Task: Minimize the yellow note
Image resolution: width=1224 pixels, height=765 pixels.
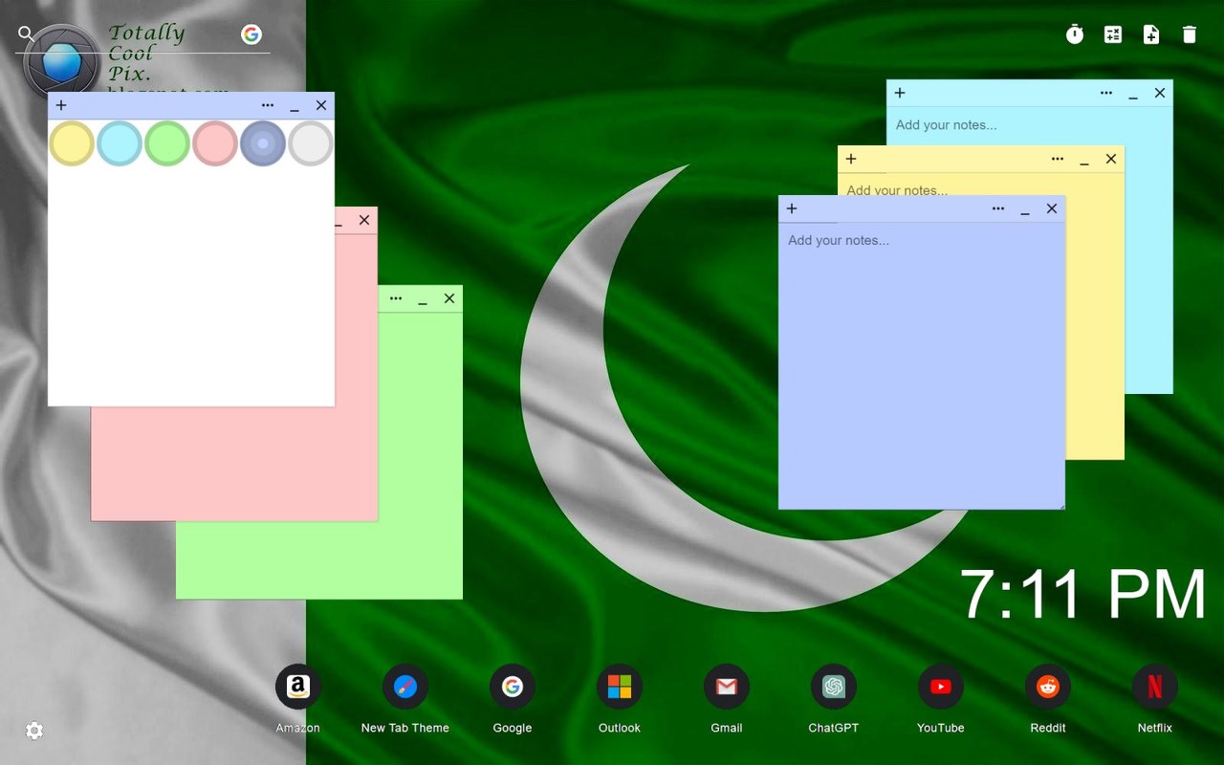Action: pos(1084,161)
